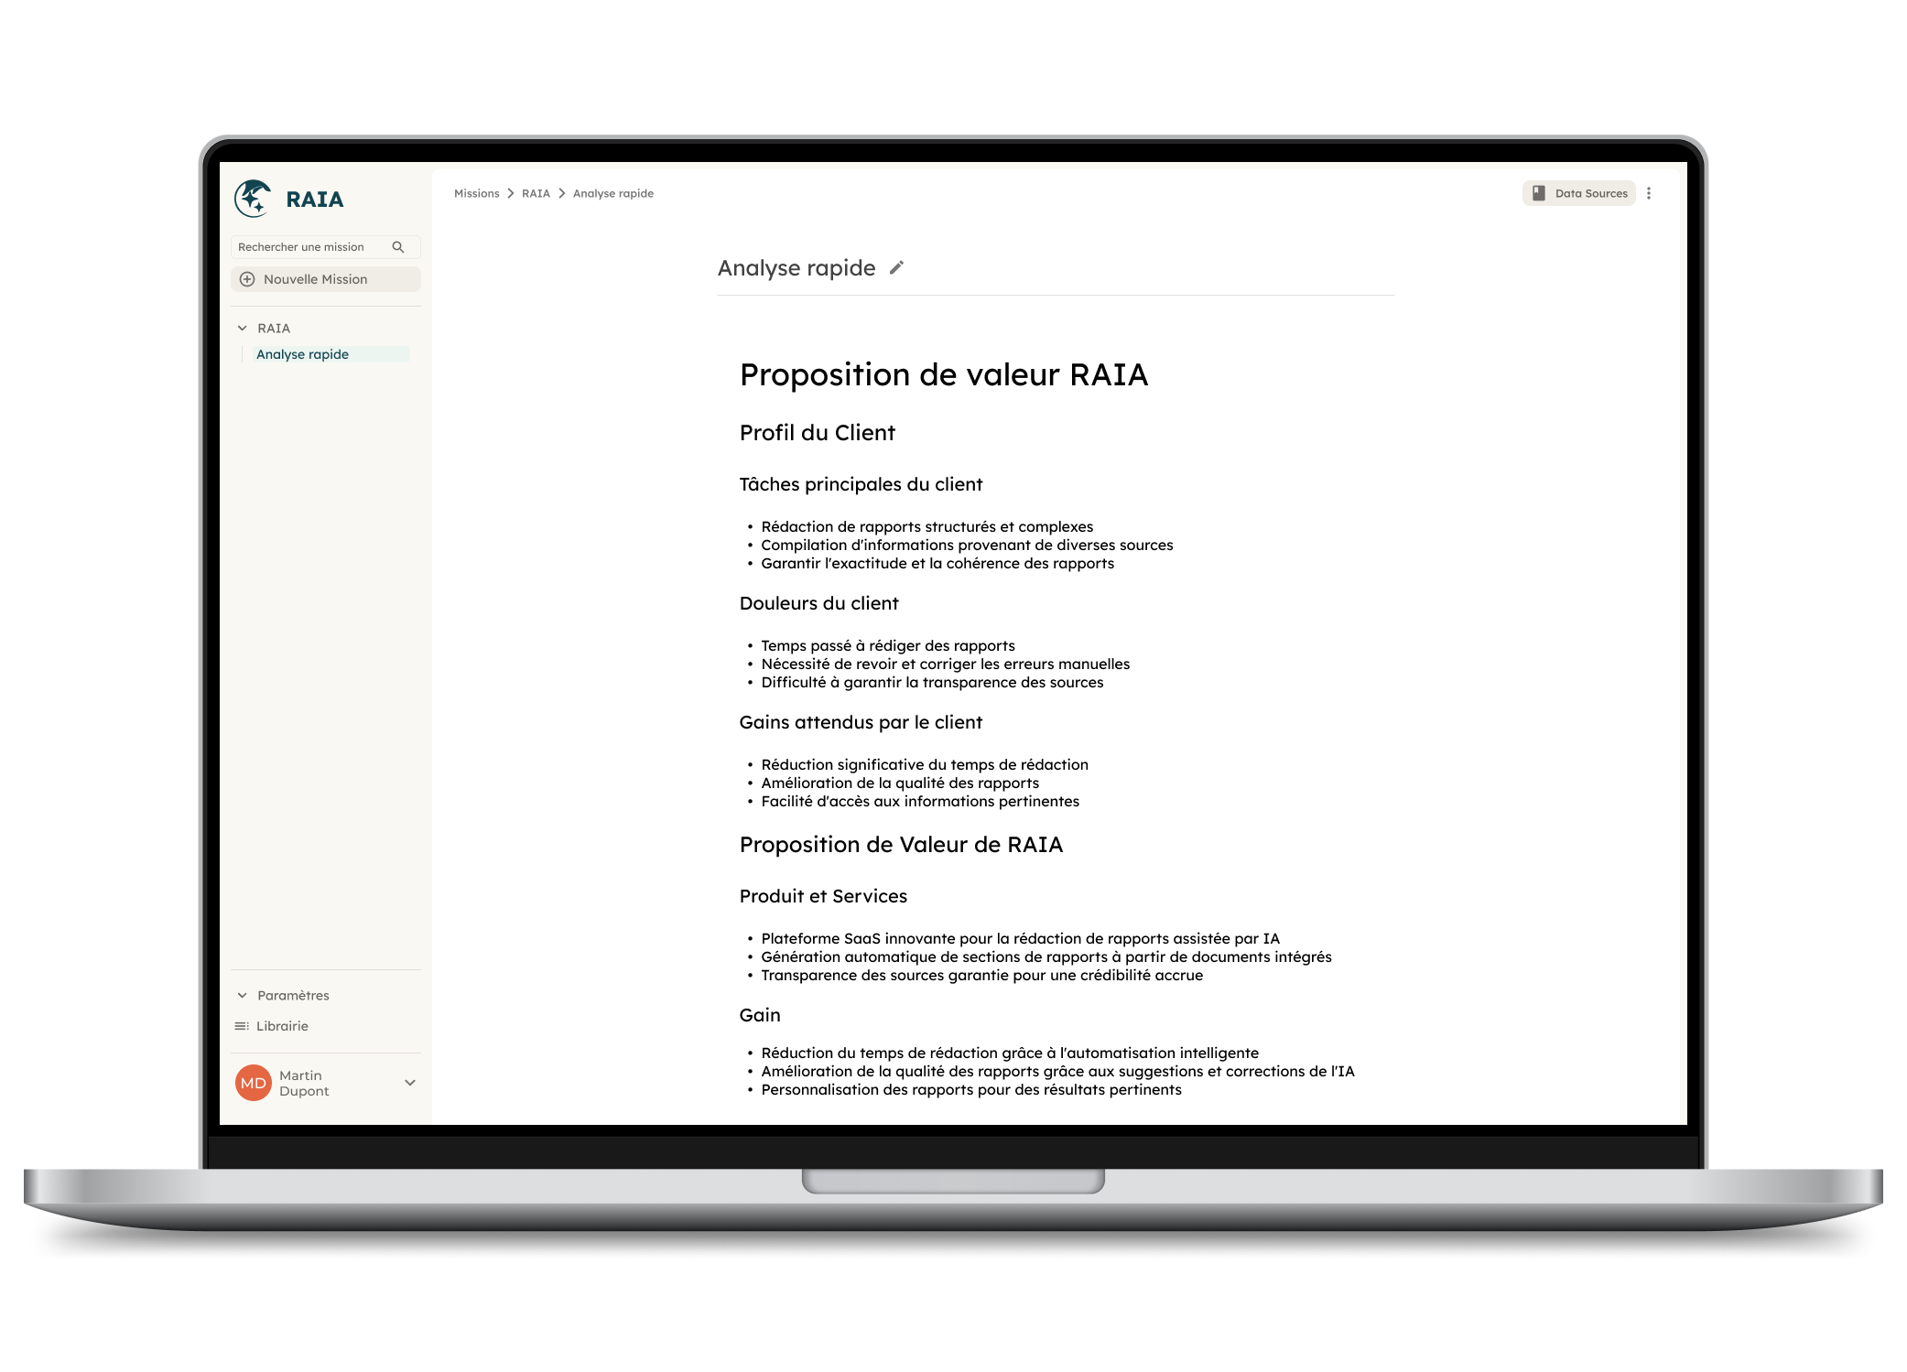Click the book icon in Data Sources

point(1539,193)
